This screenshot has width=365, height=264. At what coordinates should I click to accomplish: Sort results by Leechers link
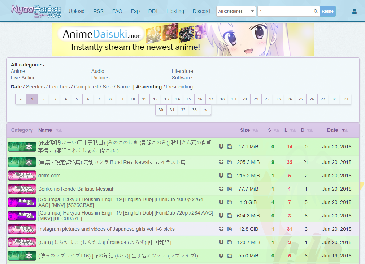tap(59, 87)
